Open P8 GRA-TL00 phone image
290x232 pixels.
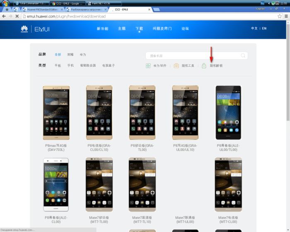(142, 113)
